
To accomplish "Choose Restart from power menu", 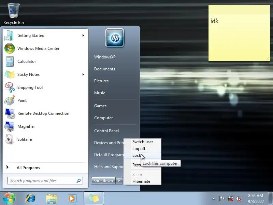I will click(136, 165).
